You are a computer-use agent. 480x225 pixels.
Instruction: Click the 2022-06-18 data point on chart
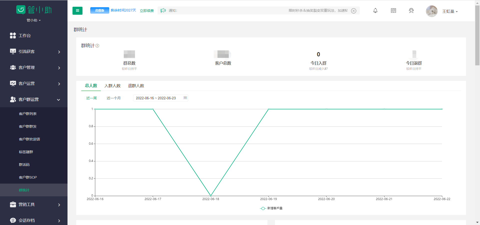click(211, 196)
